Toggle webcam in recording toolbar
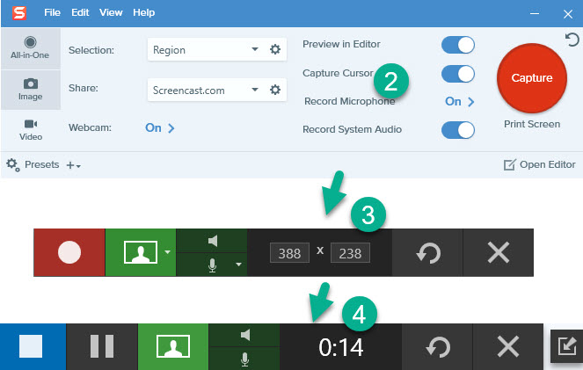The image size is (583, 370). pos(140,252)
